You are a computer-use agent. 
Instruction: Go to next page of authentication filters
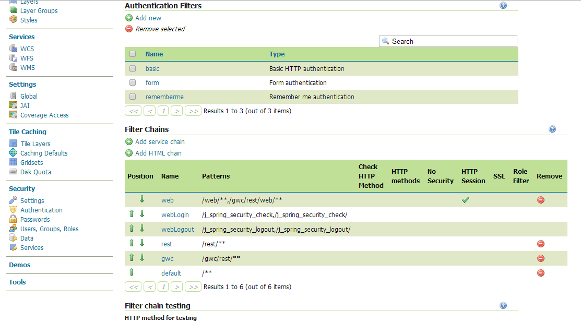click(x=177, y=111)
